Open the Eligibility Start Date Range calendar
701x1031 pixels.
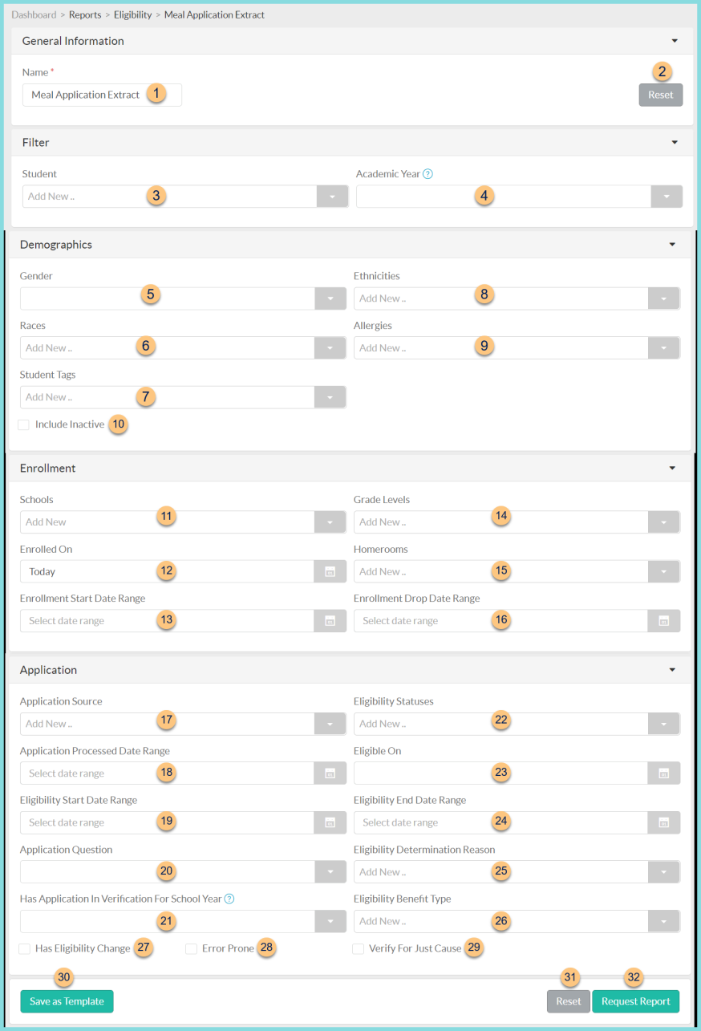coord(330,822)
